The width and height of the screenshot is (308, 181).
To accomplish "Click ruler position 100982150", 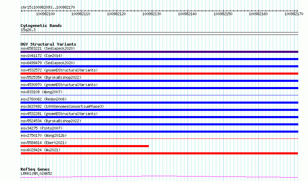I will point(223,14).
